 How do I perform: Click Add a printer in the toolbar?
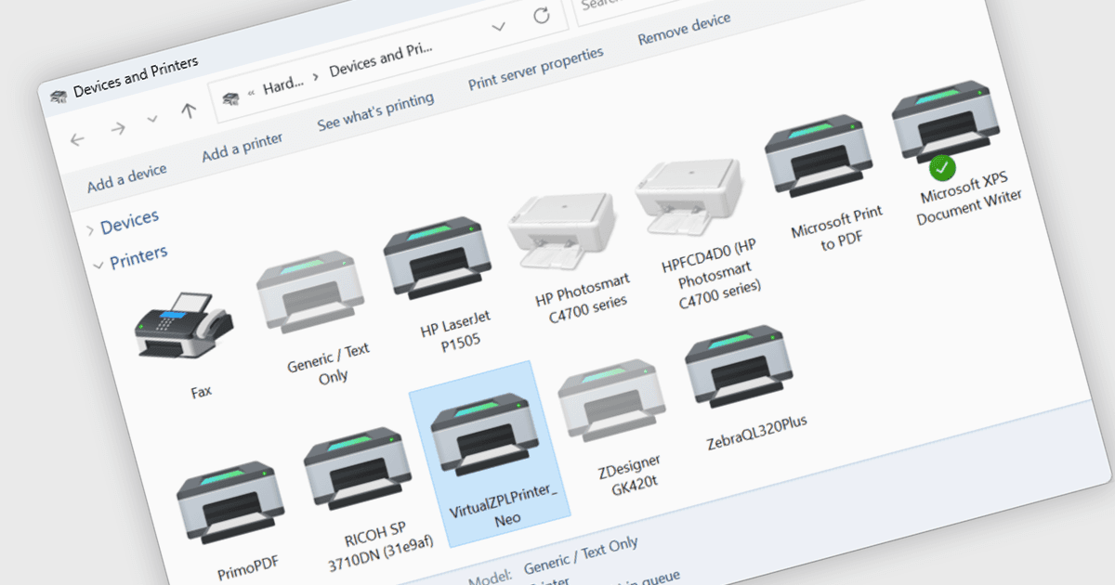pos(243,148)
